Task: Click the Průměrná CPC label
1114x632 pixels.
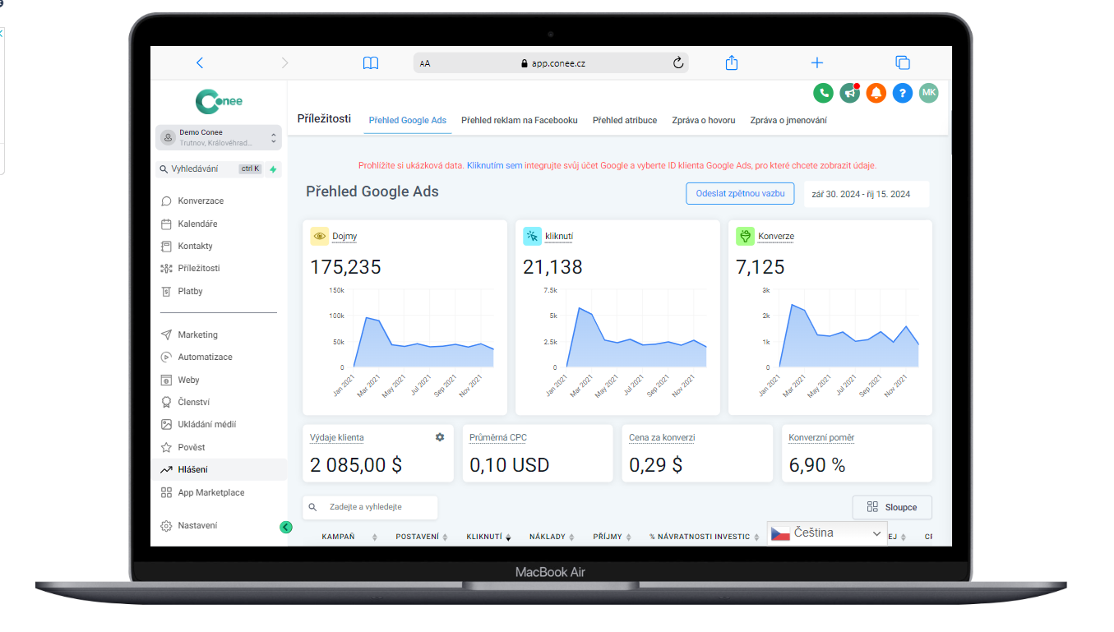Action: (497, 438)
